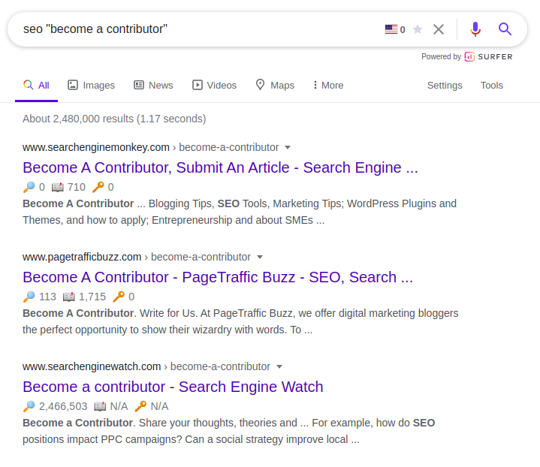540x467 pixels.
Task: Click the book word-count icon under PageTraffic Buzz result
Action: tap(69, 297)
